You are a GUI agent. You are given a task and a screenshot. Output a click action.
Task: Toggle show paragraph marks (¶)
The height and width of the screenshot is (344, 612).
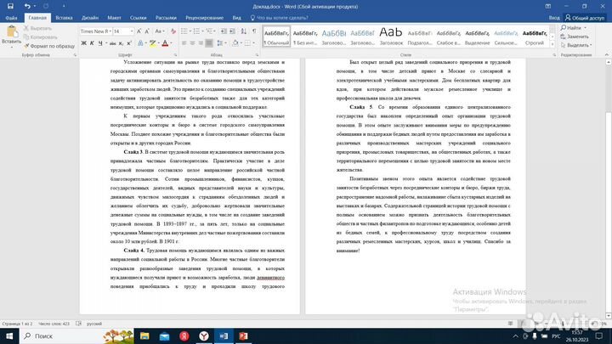tap(254, 31)
